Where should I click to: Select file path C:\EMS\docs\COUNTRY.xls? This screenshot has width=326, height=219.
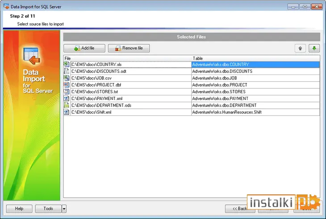tap(131, 65)
